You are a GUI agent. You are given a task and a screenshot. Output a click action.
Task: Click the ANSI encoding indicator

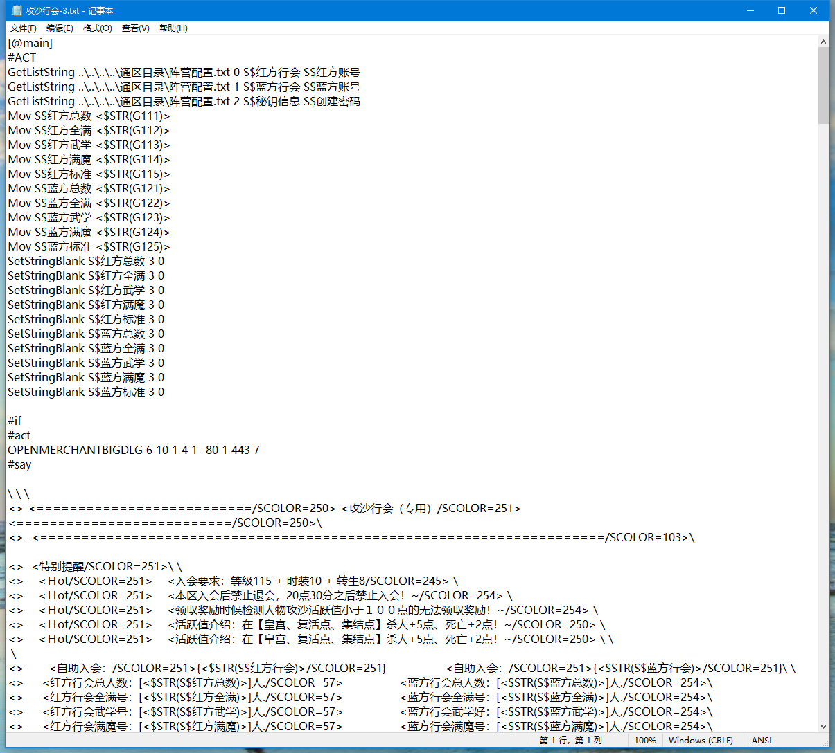762,741
